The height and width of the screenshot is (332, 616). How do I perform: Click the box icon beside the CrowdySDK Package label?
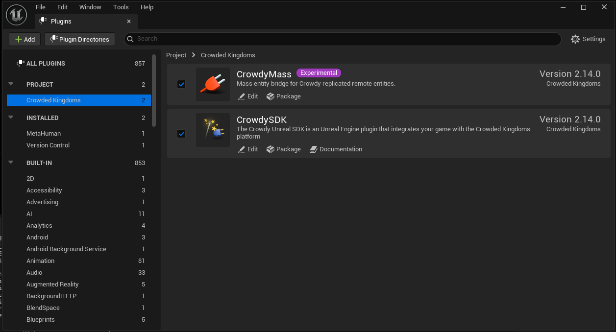(270, 149)
